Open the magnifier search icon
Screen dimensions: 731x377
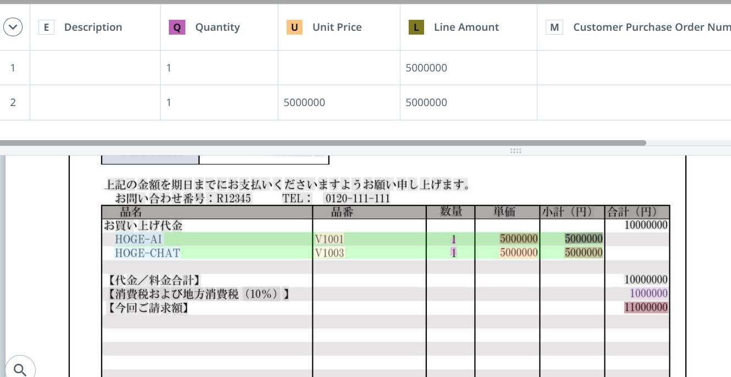click(20, 369)
